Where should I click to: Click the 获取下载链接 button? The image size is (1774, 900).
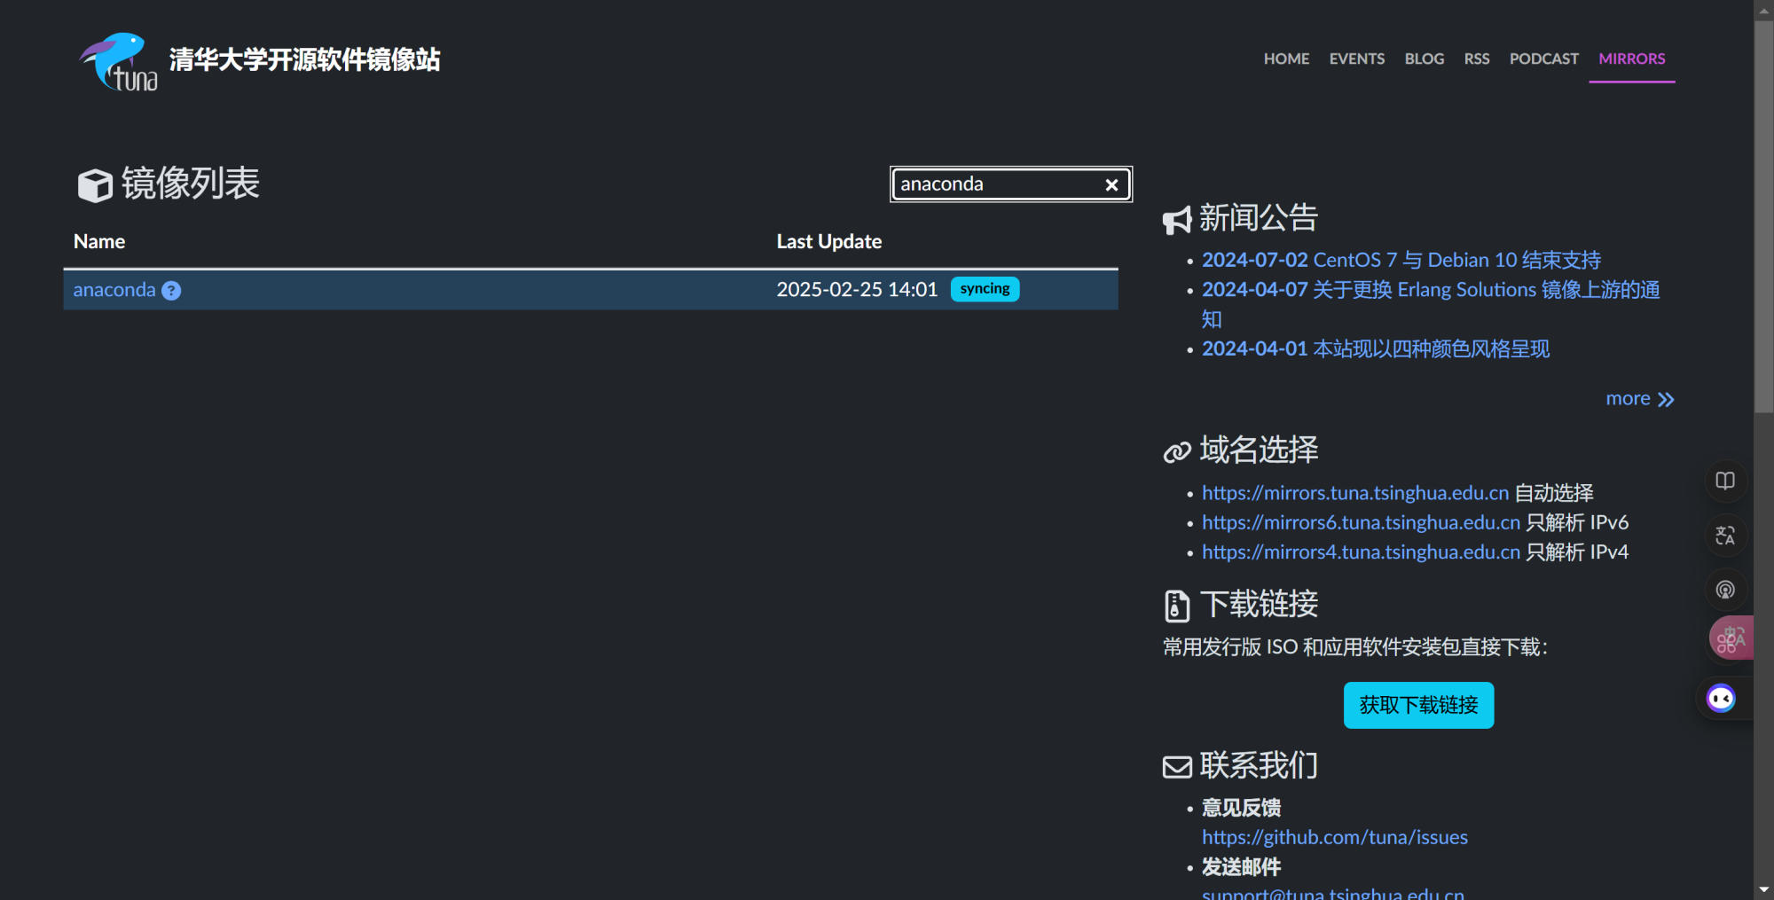click(x=1418, y=705)
